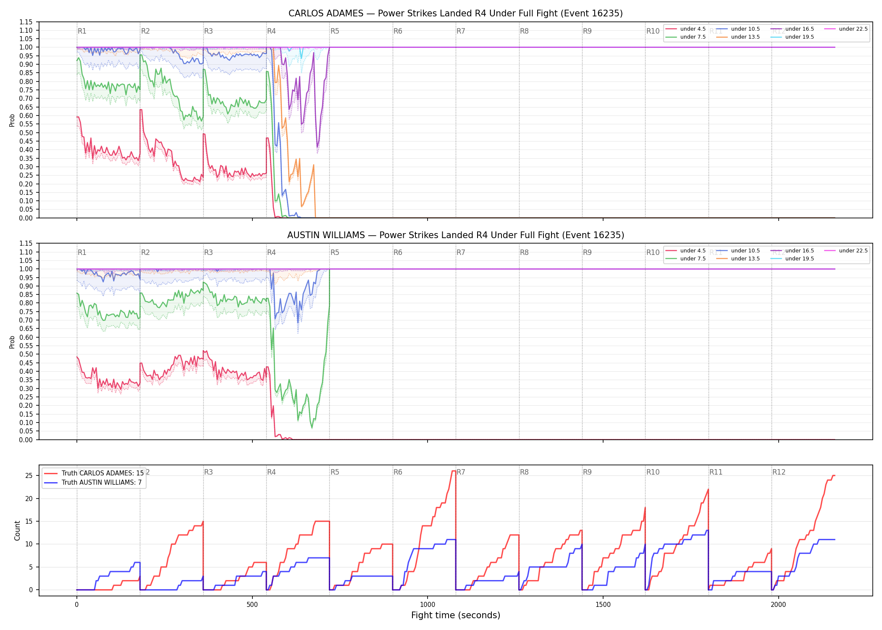The height and width of the screenshot is (630, 882).
Task: Select 'under 7.5' in Austin Williams legend
Action: click(686, 259)
